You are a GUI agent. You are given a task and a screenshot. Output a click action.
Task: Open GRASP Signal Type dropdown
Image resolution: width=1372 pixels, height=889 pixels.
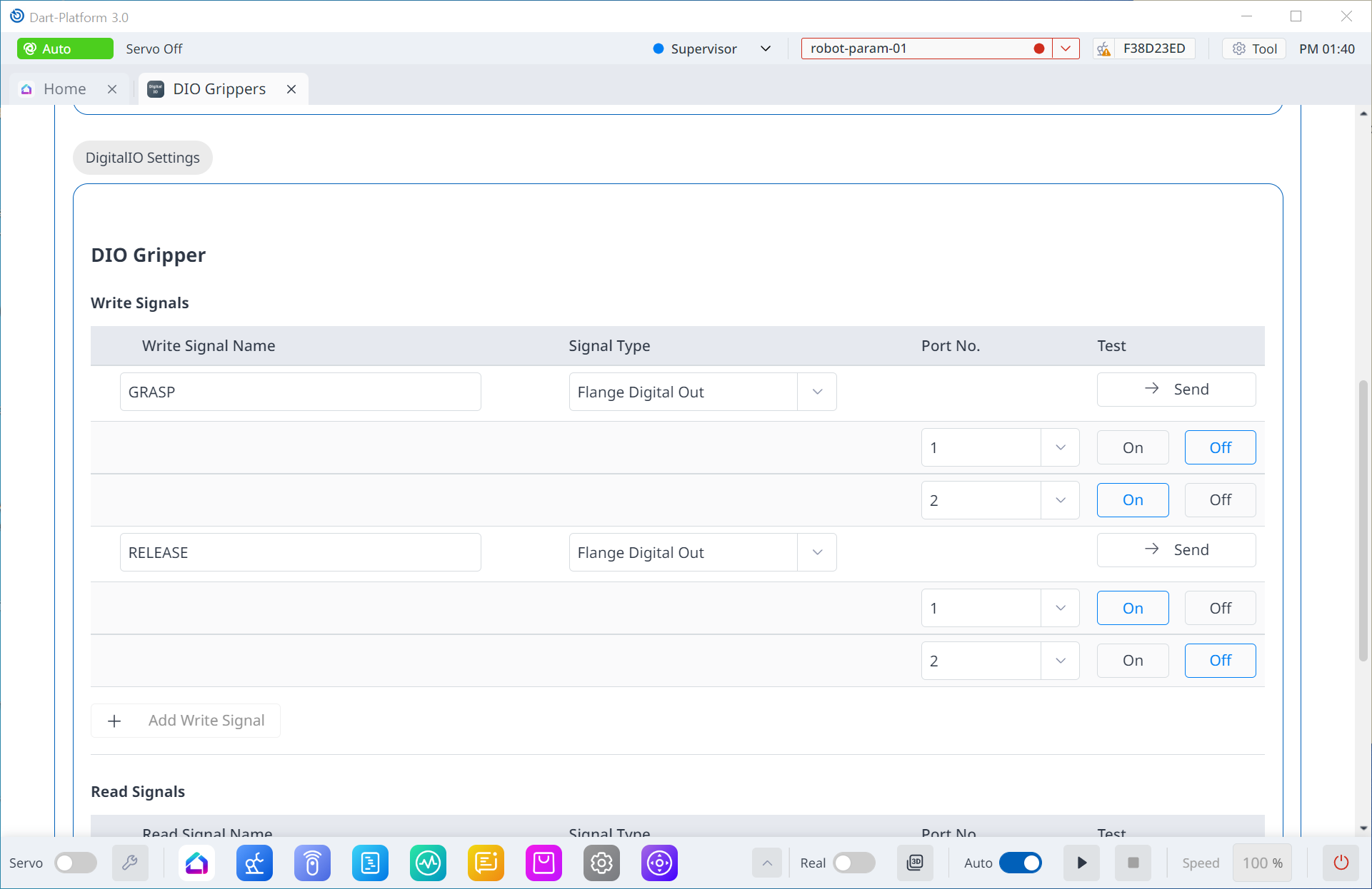point(817,392)
